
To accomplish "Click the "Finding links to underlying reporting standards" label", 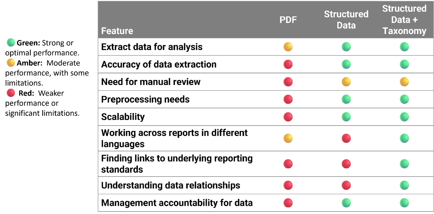I will point(177,164).
